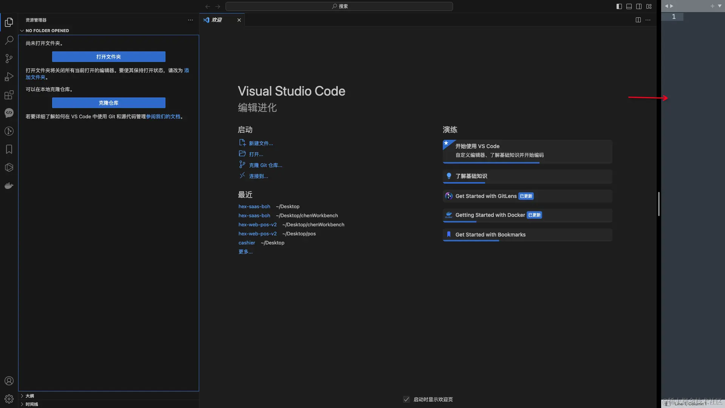This screenshot has width=725, height=408.
Task: Open Get Started with Bookmarks walkthrough
Action: tap(527, 235)
